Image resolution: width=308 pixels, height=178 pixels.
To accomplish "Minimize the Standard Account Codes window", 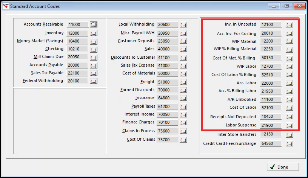I will [x=274, y=6].
